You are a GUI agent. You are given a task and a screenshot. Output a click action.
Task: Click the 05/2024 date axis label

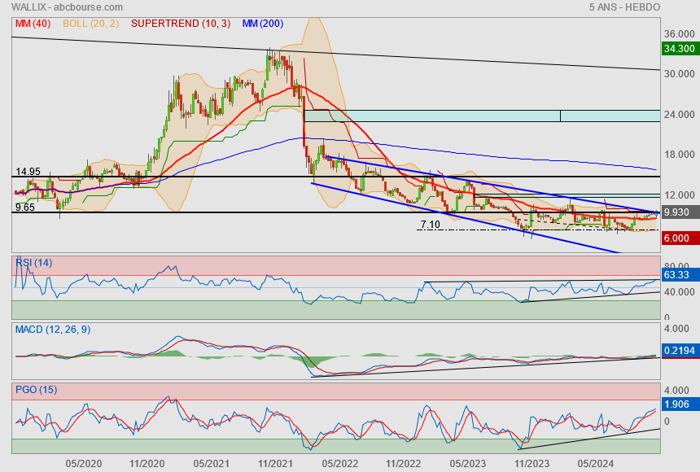[x=596, y=464]
